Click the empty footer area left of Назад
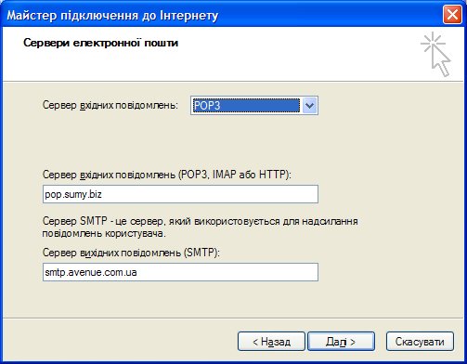Viewport: 467px width, 364px height. [119, 342]
